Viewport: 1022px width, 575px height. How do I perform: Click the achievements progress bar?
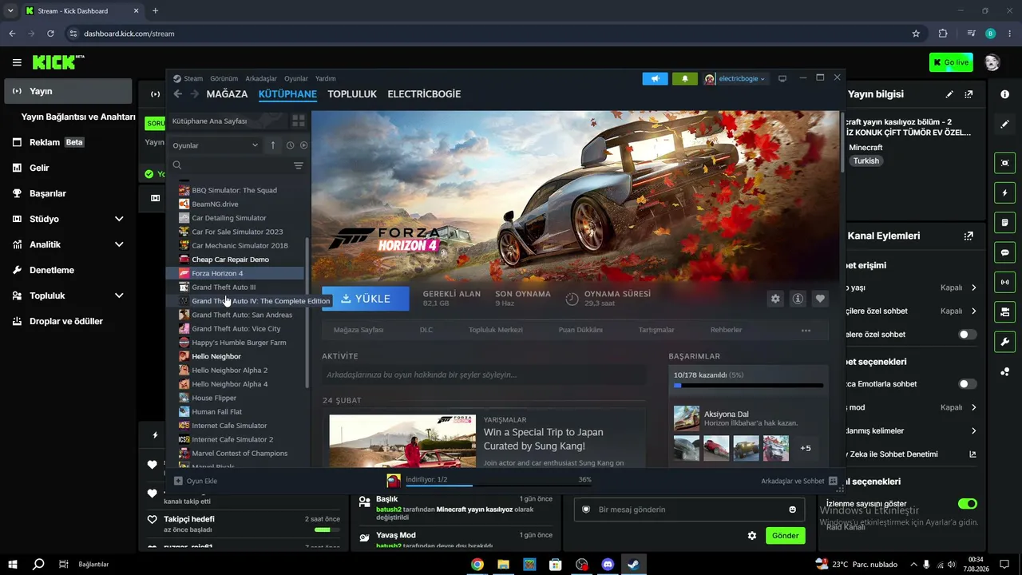pyautogui.click(x=748, y=386)
